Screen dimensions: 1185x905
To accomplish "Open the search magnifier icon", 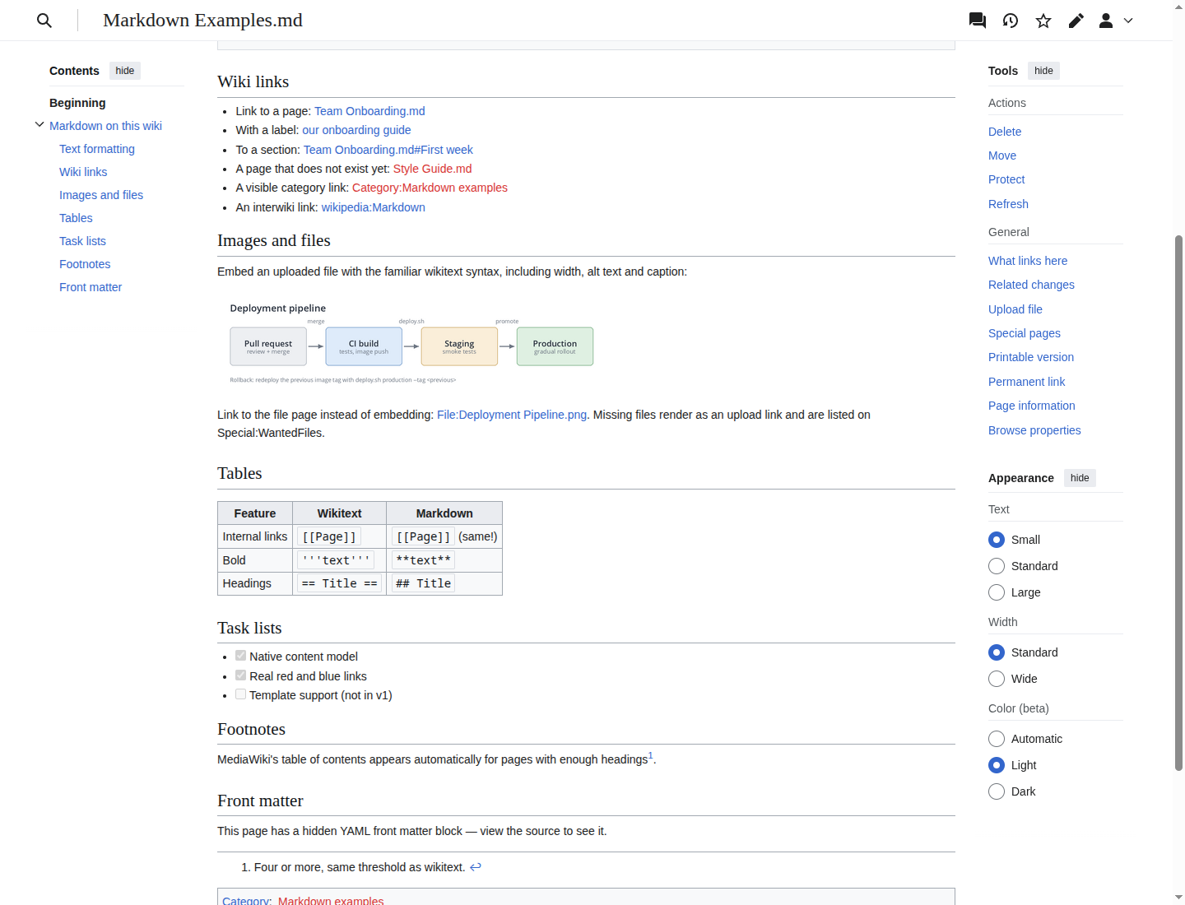I will pyautogui.click(x=44, y=21).
